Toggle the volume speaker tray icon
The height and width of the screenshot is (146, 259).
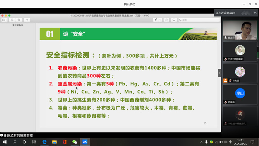click(x=226, y=142)
